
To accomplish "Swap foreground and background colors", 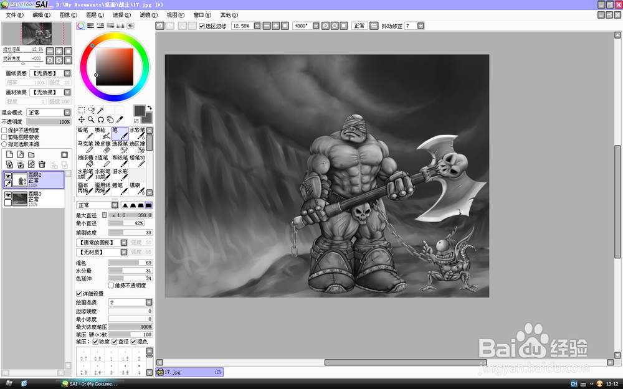I will (x=150, y=108).
